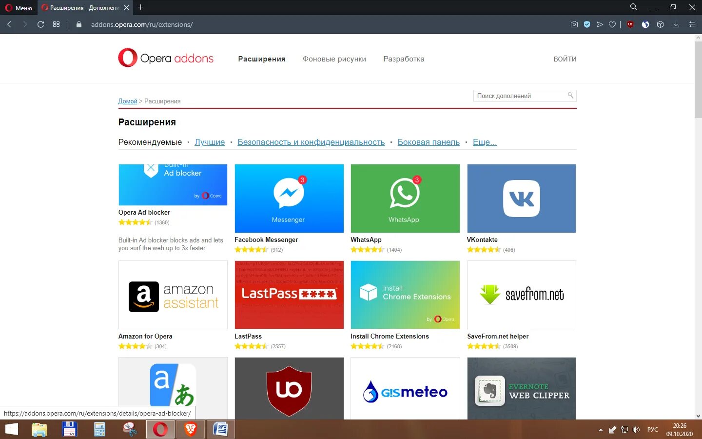Click the tab search magnifier icon
This screenshot has width=702, height=439.
(x=633, y=7)
